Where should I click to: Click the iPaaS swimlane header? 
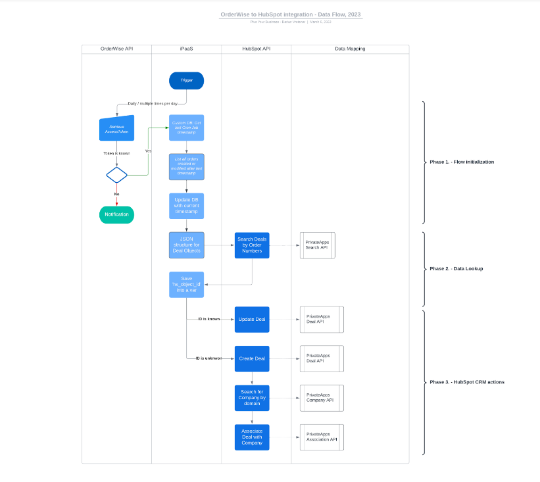[186, 49]
